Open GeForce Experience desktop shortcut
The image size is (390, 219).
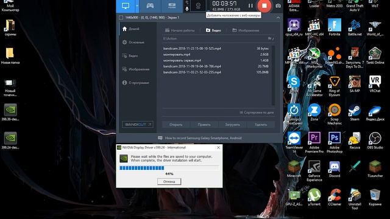(314, 171)
